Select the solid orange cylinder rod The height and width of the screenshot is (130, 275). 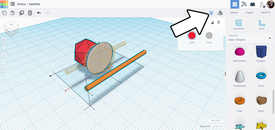(116, 70)
